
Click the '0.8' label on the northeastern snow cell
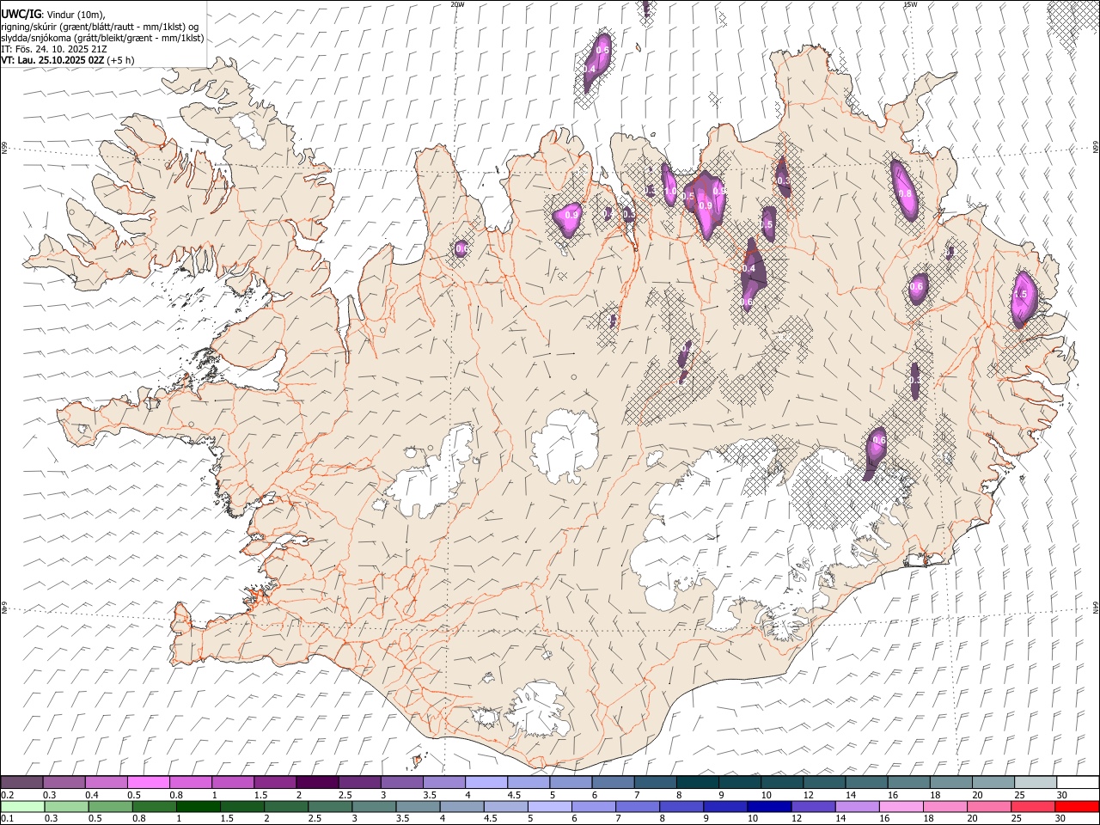(905, 194)
